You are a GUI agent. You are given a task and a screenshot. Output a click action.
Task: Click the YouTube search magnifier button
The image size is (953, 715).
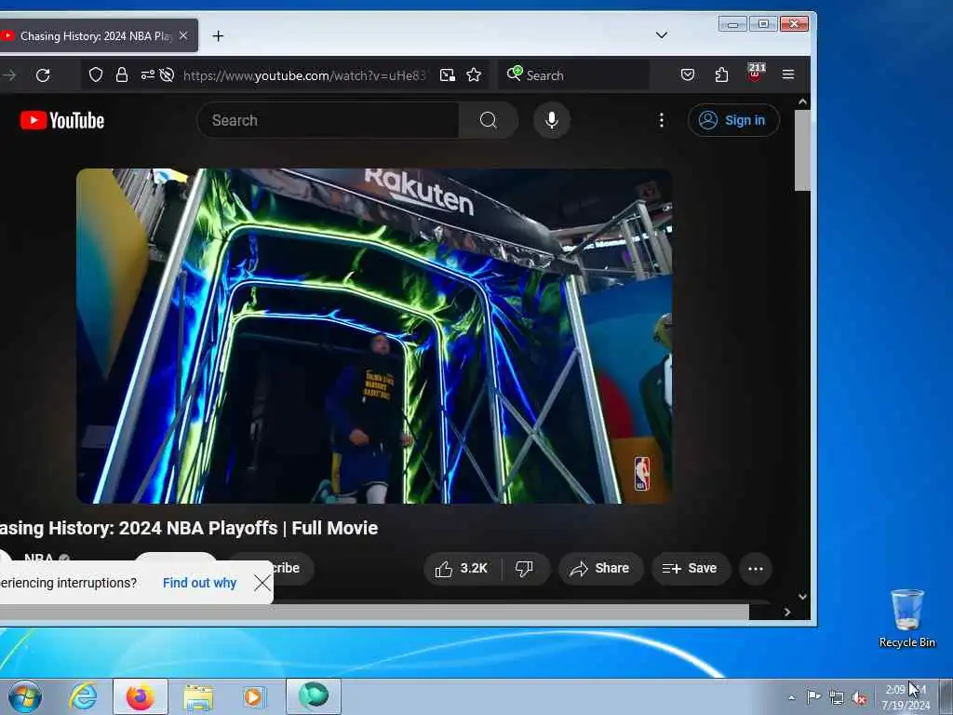488,120
